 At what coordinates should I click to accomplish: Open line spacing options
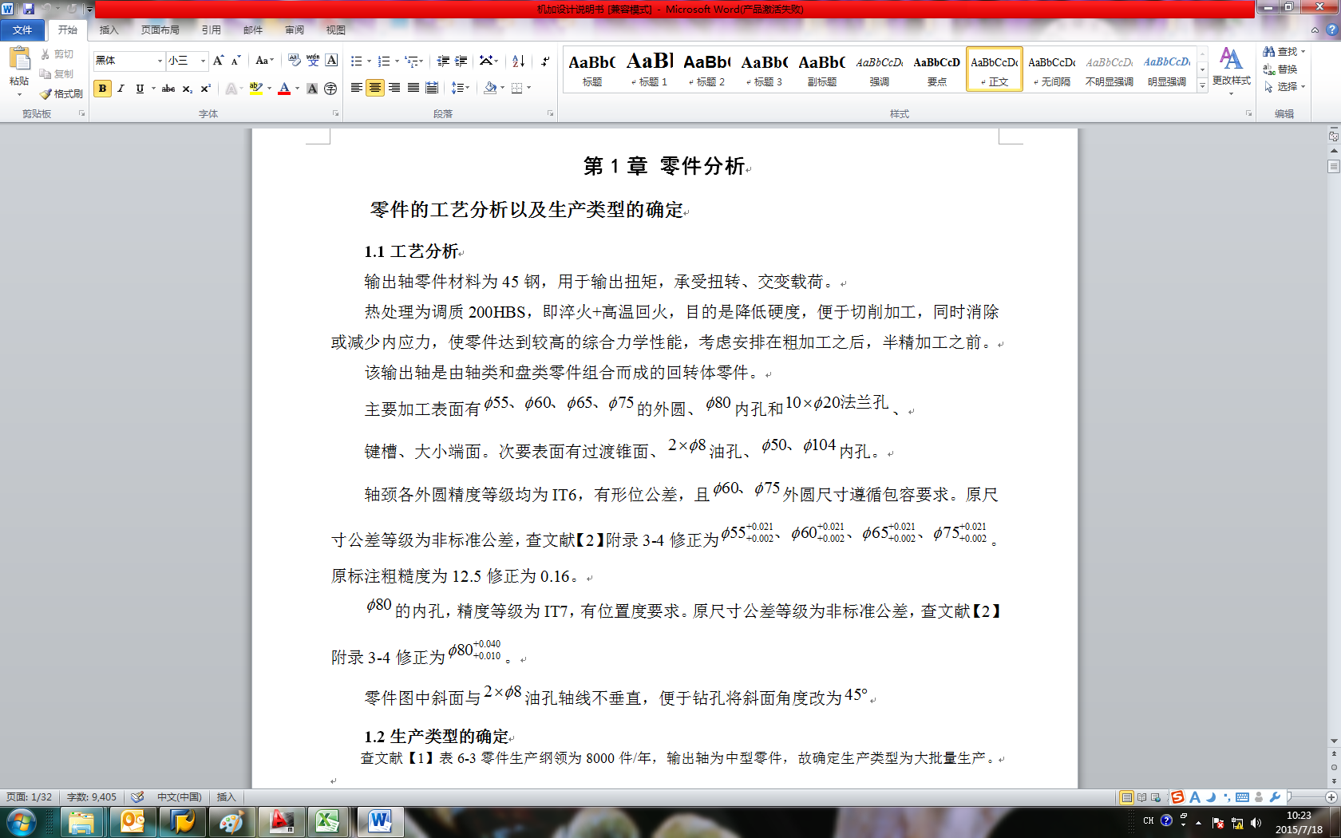point(461,88)
